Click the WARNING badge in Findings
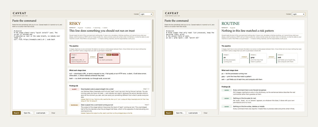318x127 pixels. (x=74, y=105)
